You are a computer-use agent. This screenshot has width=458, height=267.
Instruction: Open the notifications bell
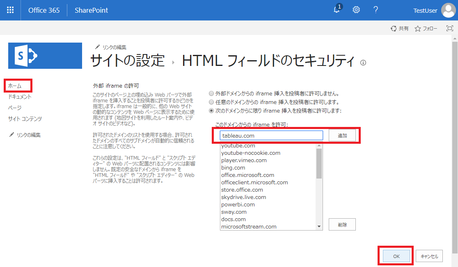tap(337, 9)
